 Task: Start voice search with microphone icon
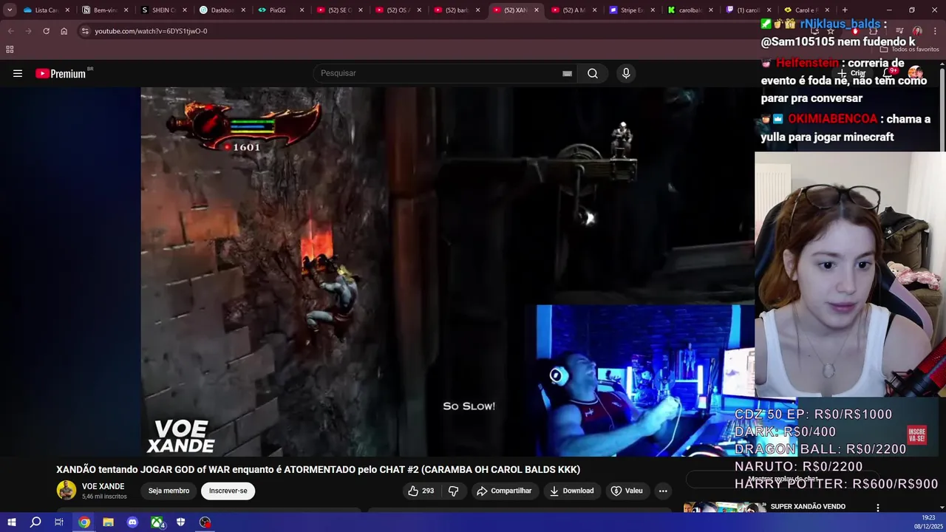[x=626, y=73]
